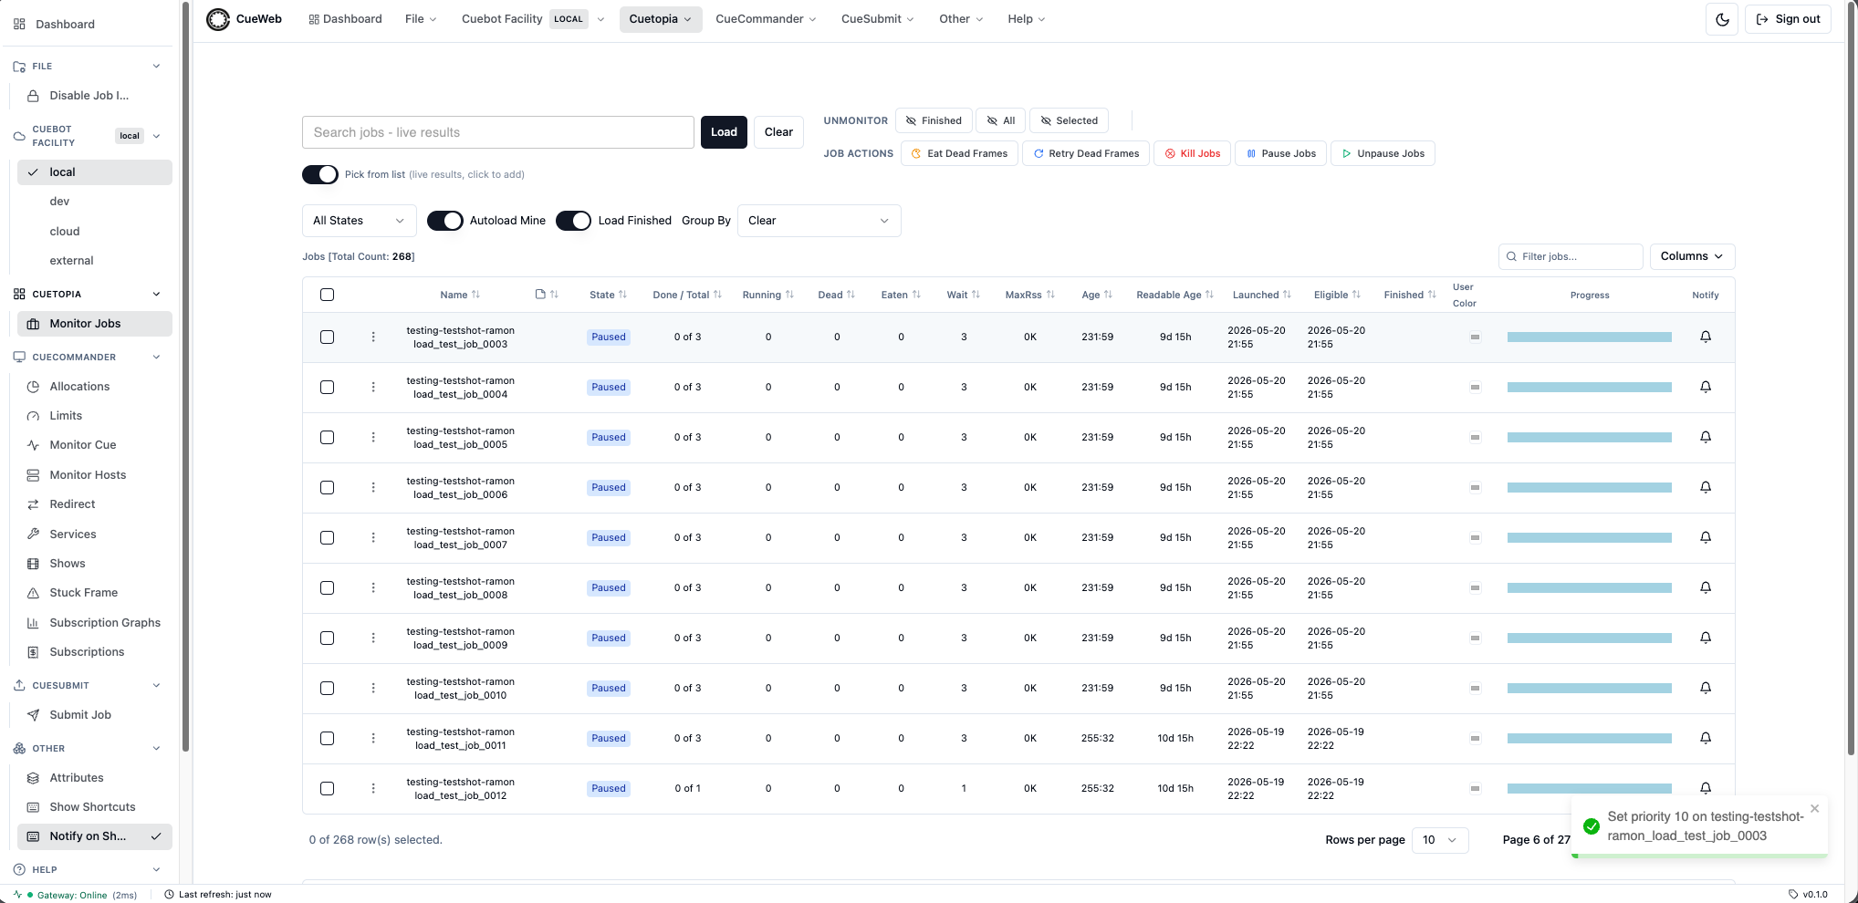The height and width of the screenshot is (903, 1858).
Task: Click user color swatch for load_test_job_0004
Action: coord(1474,388)
